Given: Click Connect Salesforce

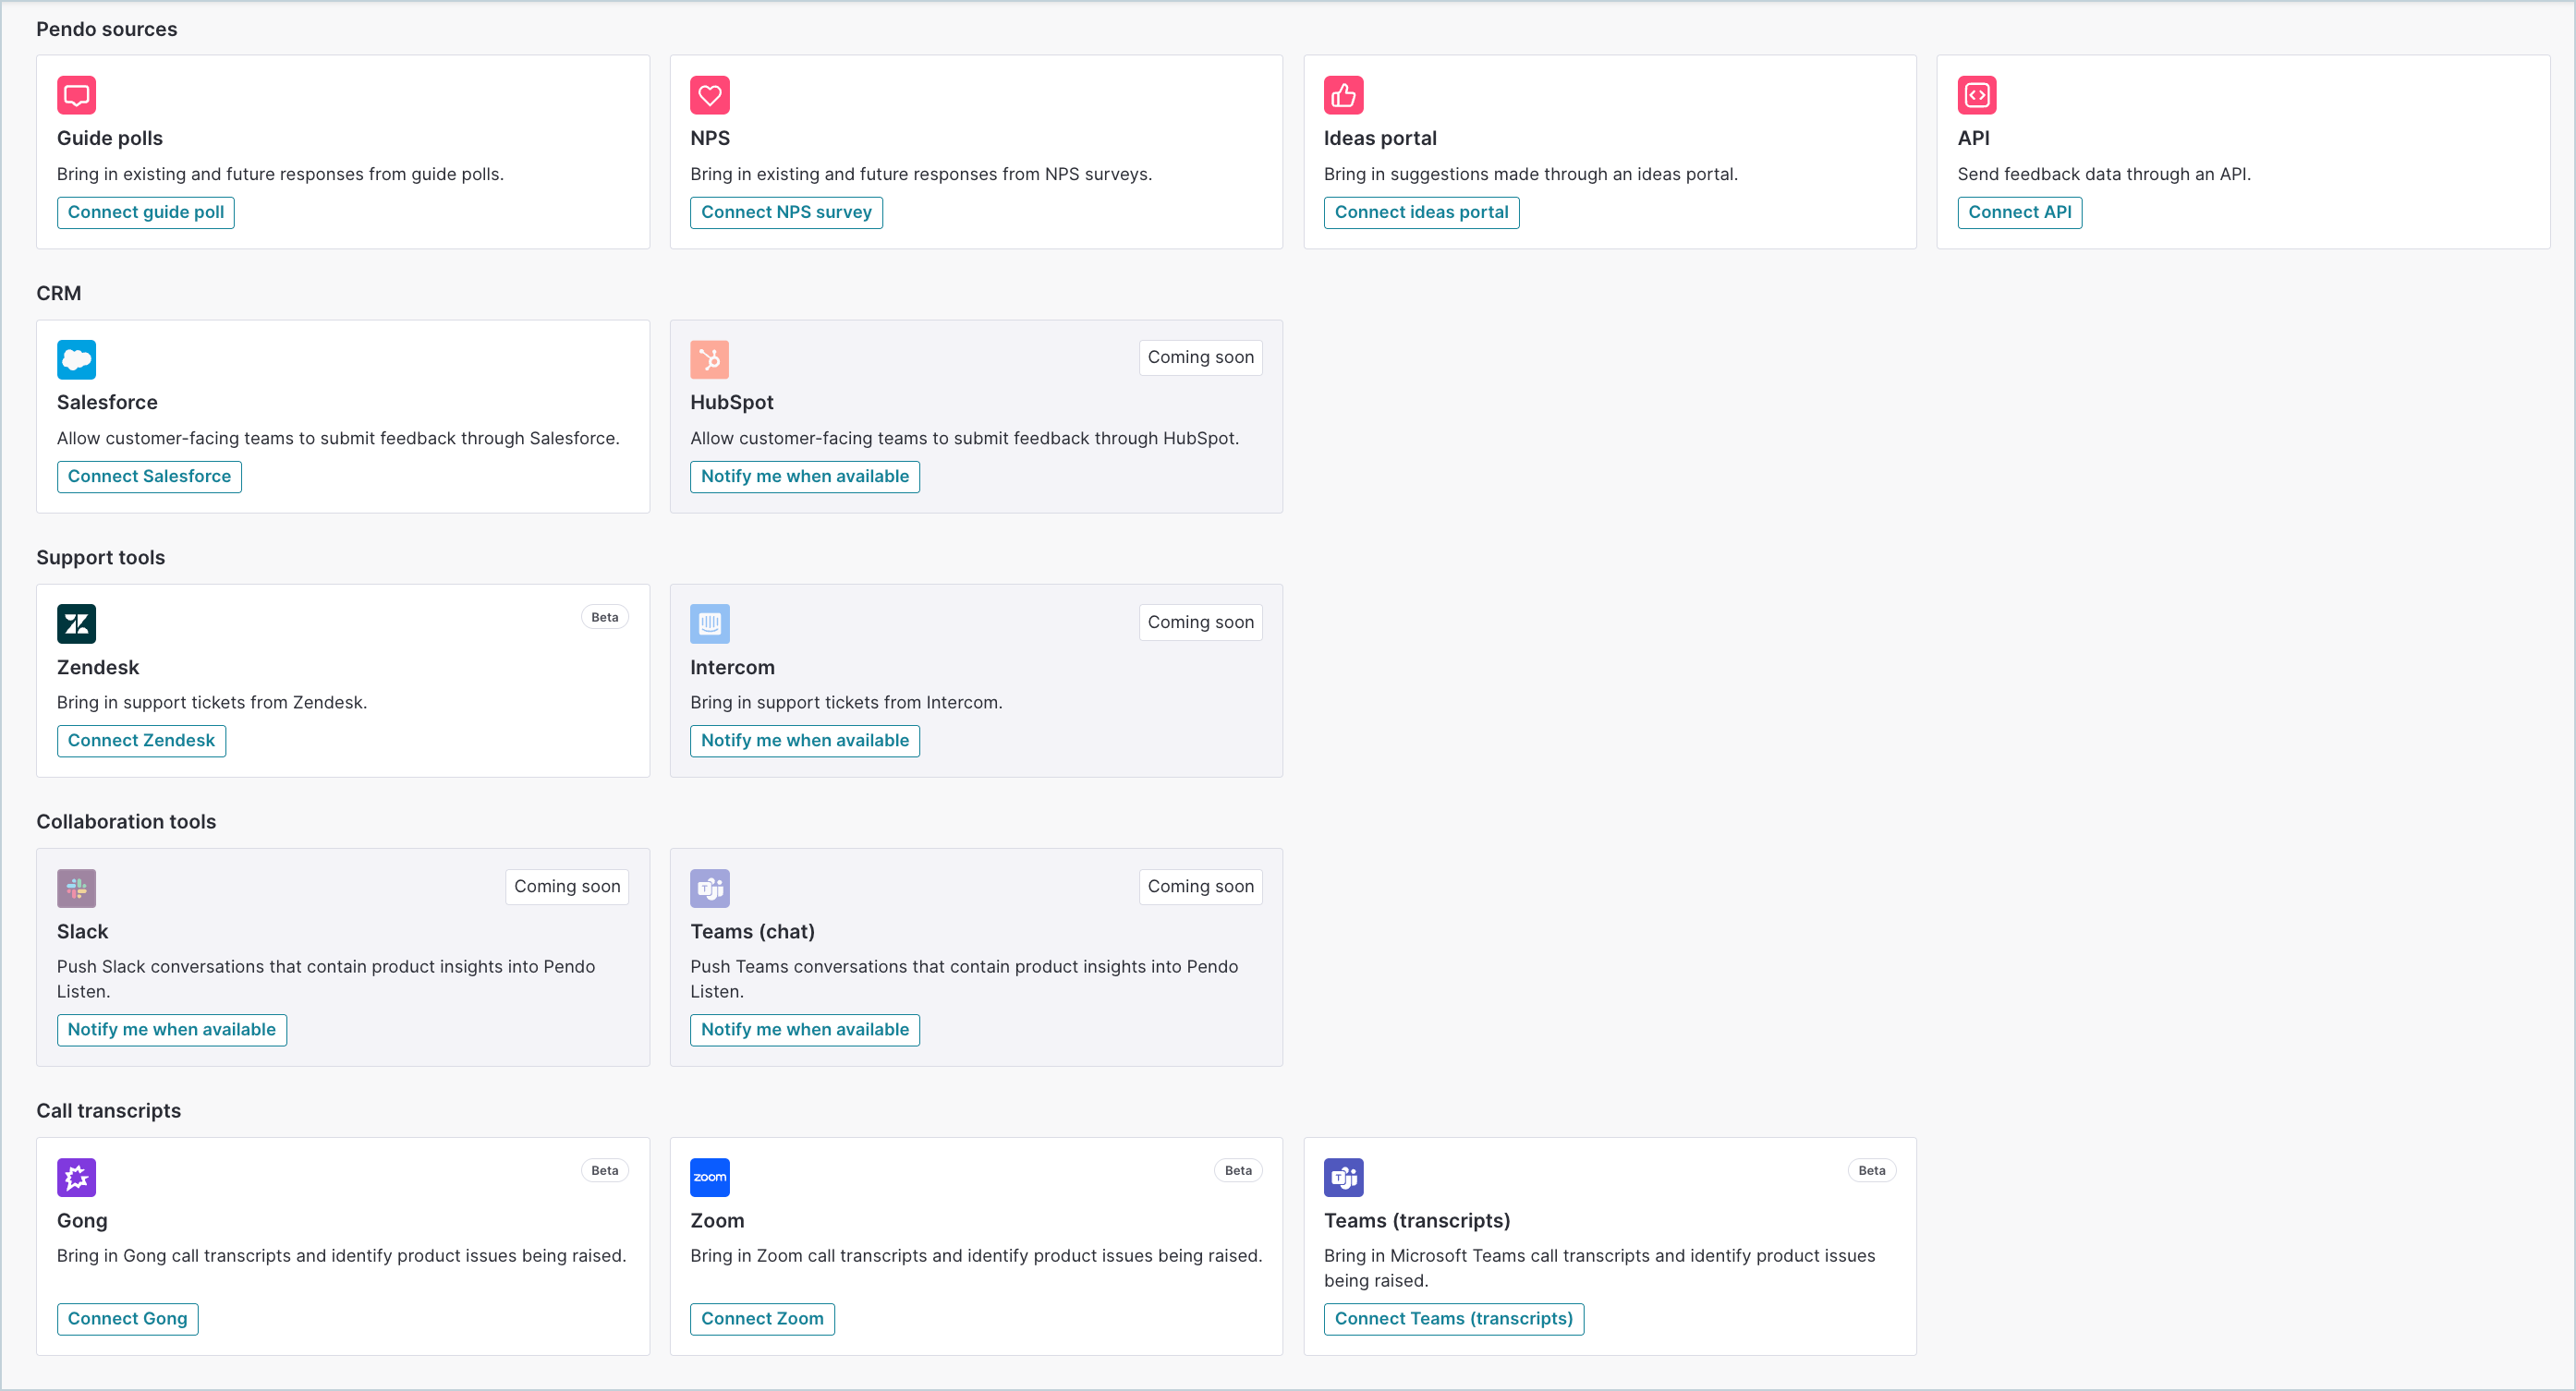Looking at the screenshot, I should tap(149, 476).
